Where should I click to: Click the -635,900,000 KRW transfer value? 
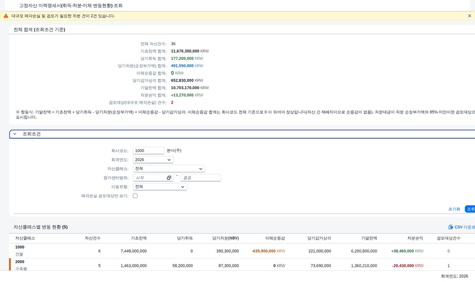click(268, 251)
